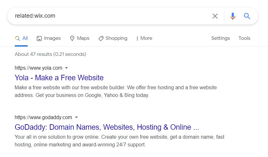Click the https://www.godaddy.com URL text
Image resolution: width=268 pixels, height=157 pixels.
tap(43, 117)
